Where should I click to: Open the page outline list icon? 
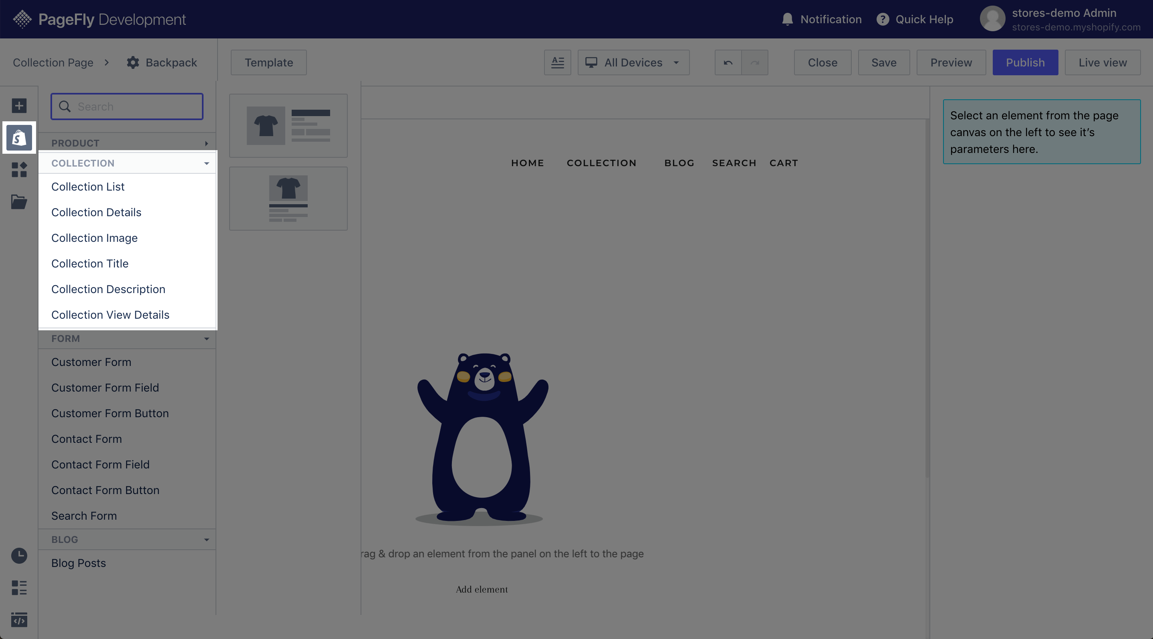(x=19, y=588)
